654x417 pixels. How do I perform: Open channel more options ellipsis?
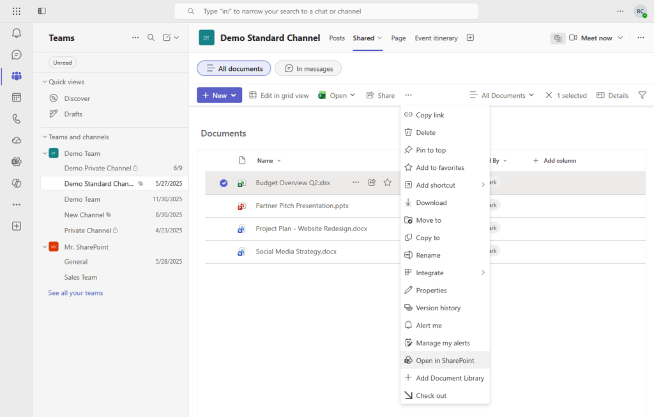[641, 38]
